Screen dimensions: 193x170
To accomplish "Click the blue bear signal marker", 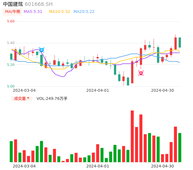I will tap(42, 50).
